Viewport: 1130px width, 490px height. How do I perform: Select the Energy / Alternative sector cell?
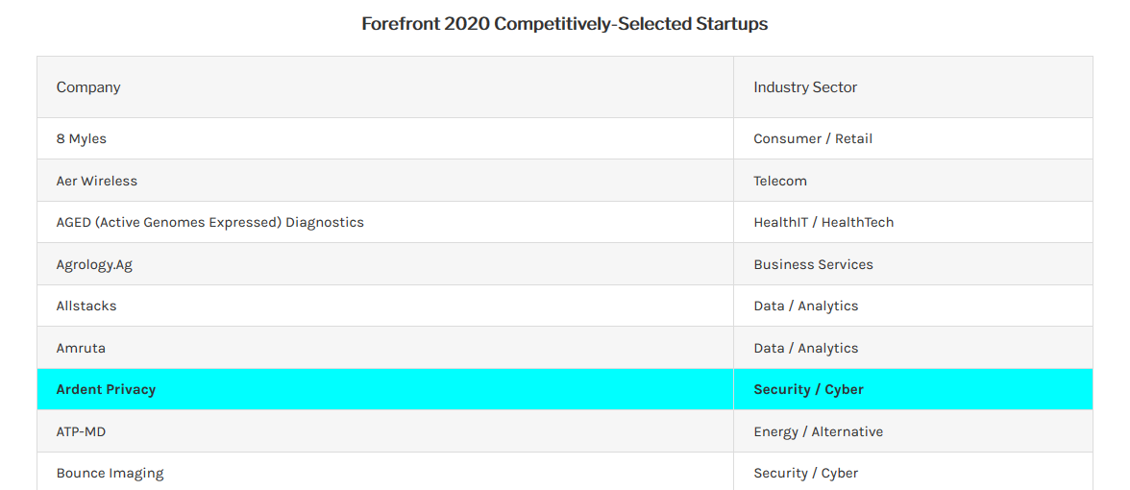coord(913,431)
